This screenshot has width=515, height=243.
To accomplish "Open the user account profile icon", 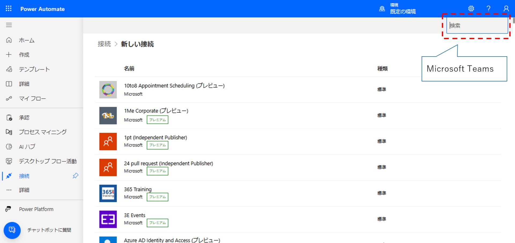I will [506, 9].
